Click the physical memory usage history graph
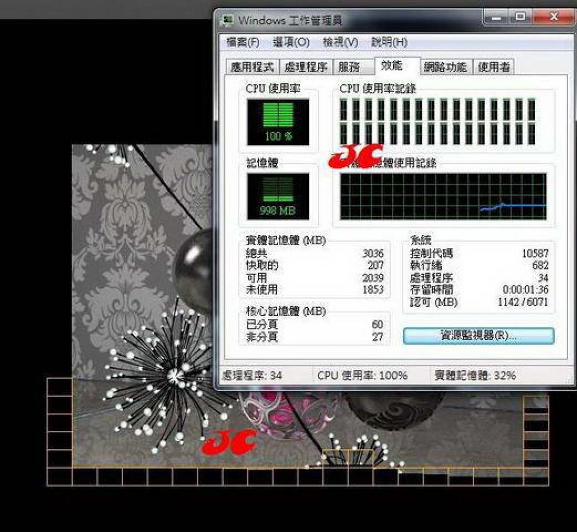The height and width of the screenshot is (532, 577). pos(444,196)
